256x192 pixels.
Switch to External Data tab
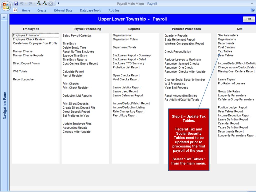(63, 10)
